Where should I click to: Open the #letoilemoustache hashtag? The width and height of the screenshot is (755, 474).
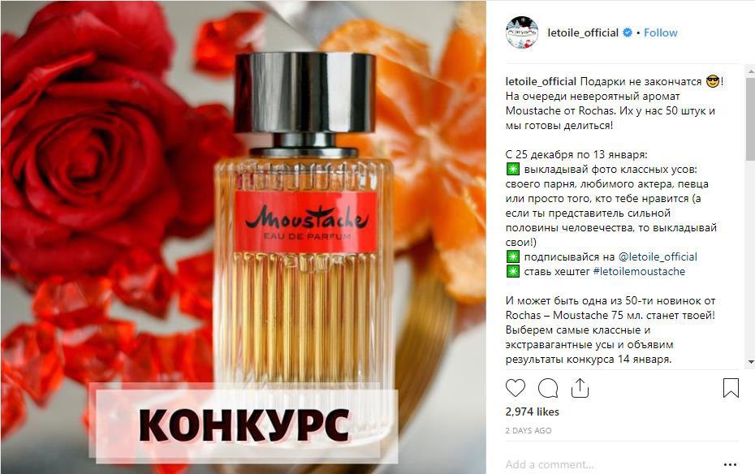639,271
